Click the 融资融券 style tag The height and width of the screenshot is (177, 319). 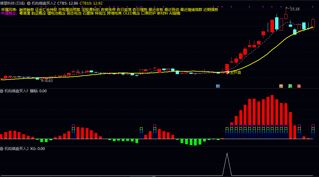(27, 10)
